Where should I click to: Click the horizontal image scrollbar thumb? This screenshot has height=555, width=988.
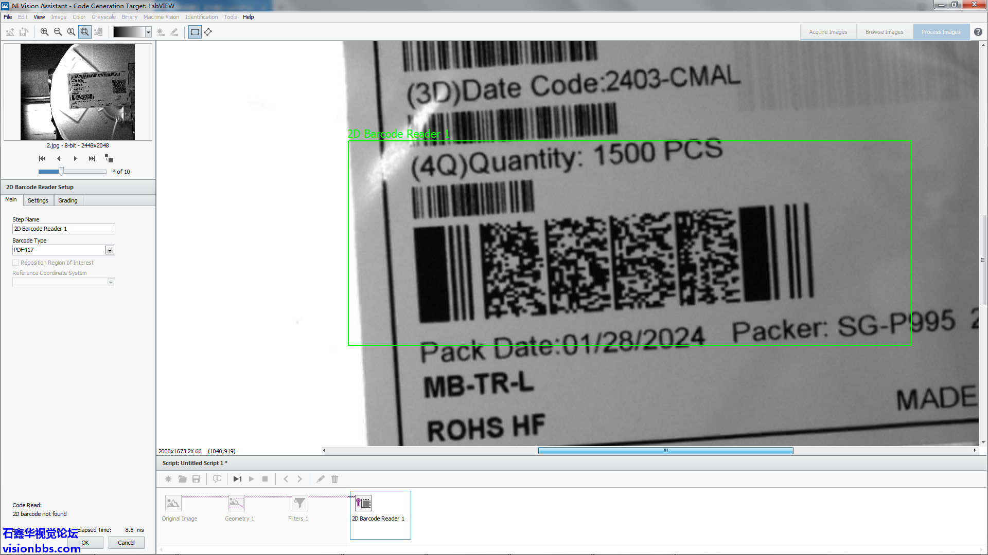[665, 451]
